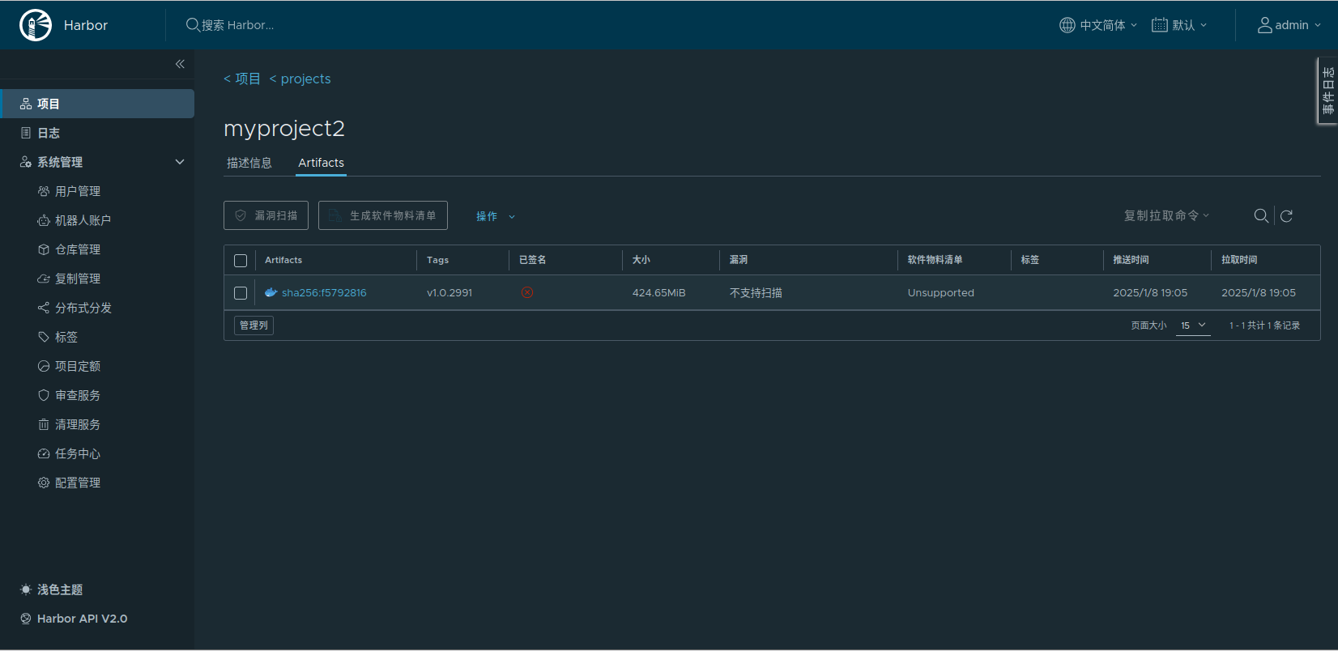Open 任务中心 page

[x=78, y=453]
